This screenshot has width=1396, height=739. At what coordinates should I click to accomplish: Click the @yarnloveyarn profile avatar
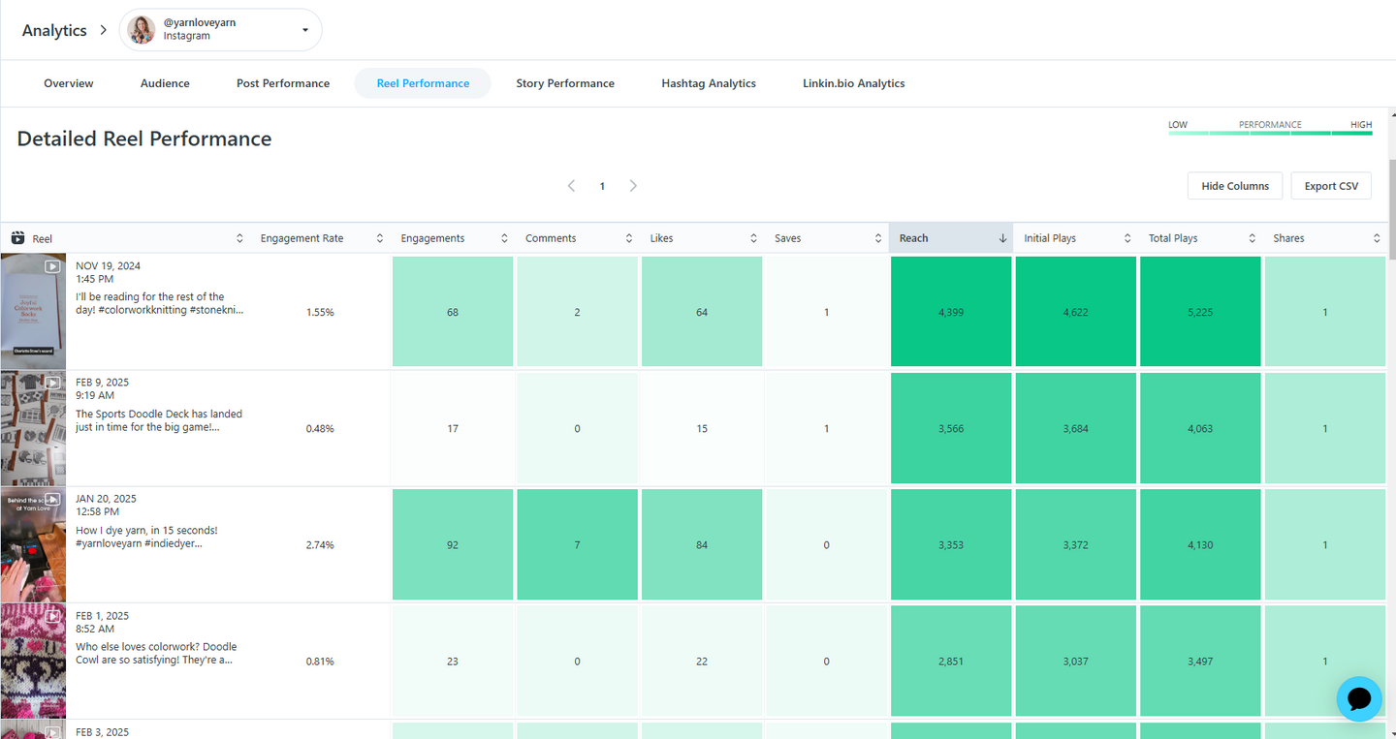(x=142, y=30)
